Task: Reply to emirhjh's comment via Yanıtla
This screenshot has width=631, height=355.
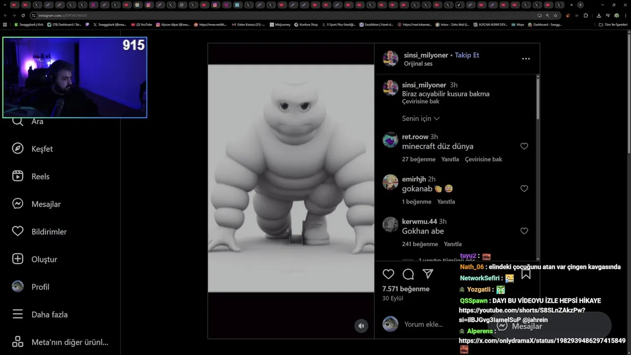Action: coord(446,202)
